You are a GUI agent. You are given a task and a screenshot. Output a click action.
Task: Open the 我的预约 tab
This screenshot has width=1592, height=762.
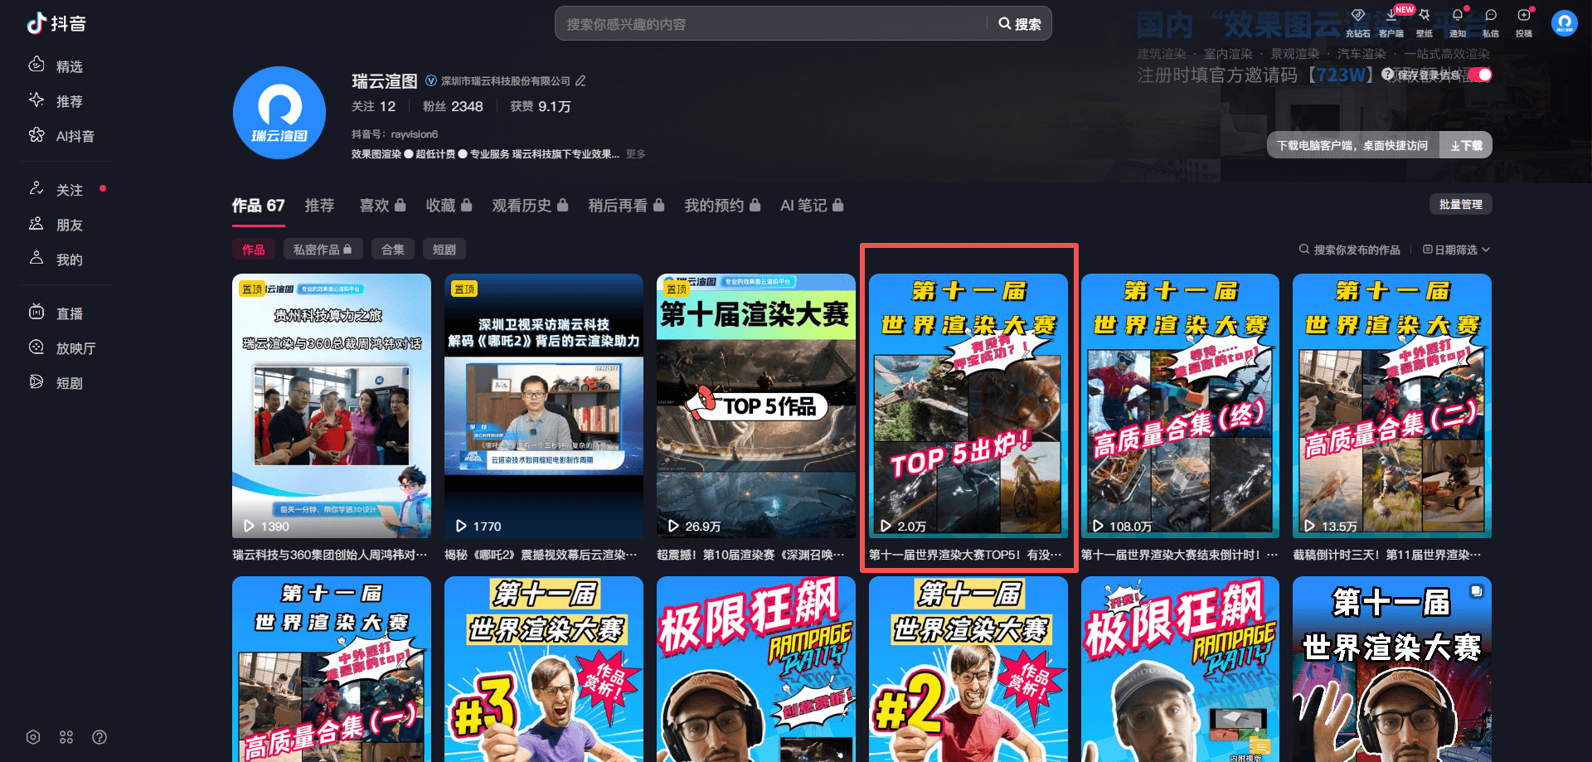click(x=722, y=206)
